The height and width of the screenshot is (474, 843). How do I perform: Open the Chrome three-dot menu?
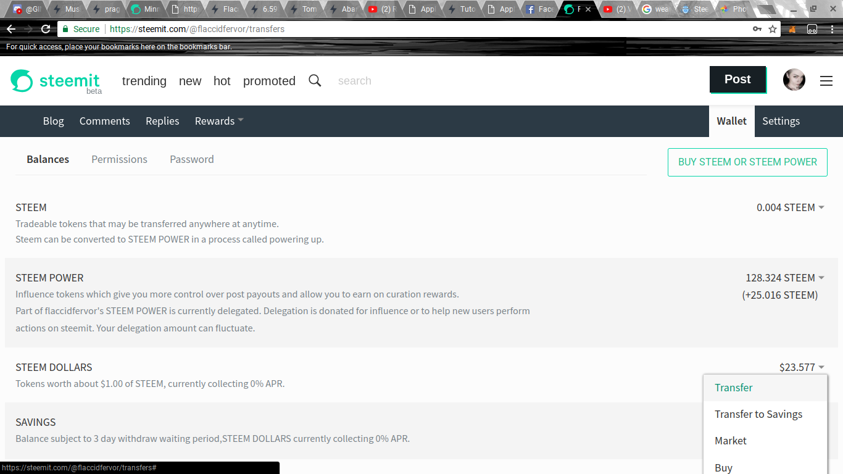(832, 29)
